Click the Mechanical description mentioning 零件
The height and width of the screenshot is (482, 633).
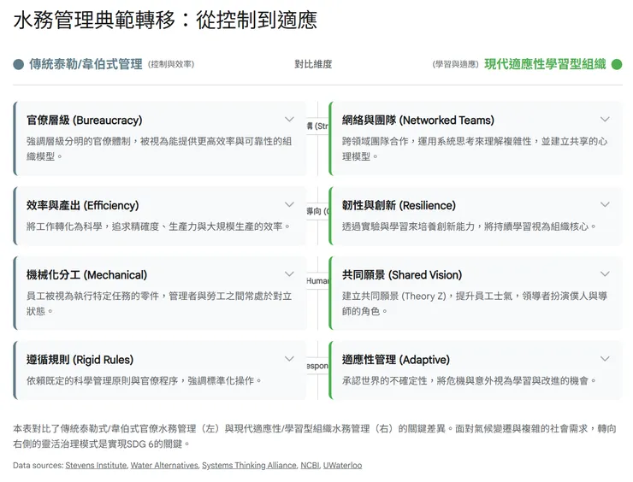pos(159,303)
